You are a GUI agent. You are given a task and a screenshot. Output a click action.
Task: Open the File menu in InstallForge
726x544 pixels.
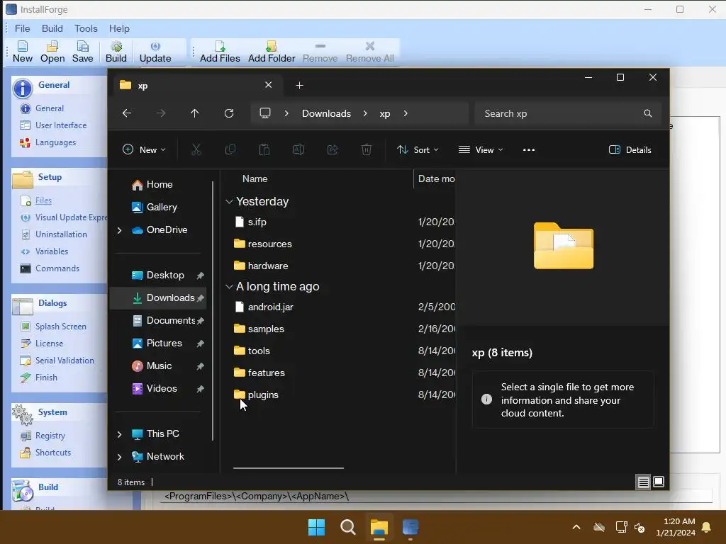click(x=22, y=28)
